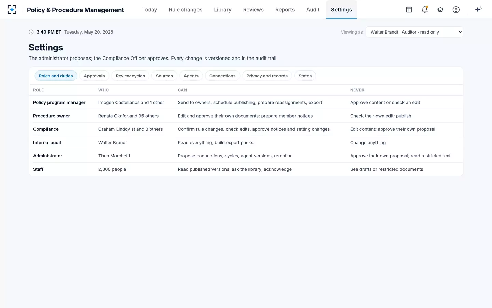This screenshot has width=492, height=308.
Task: Click the ROLE column header
Action: pos(39,90)
